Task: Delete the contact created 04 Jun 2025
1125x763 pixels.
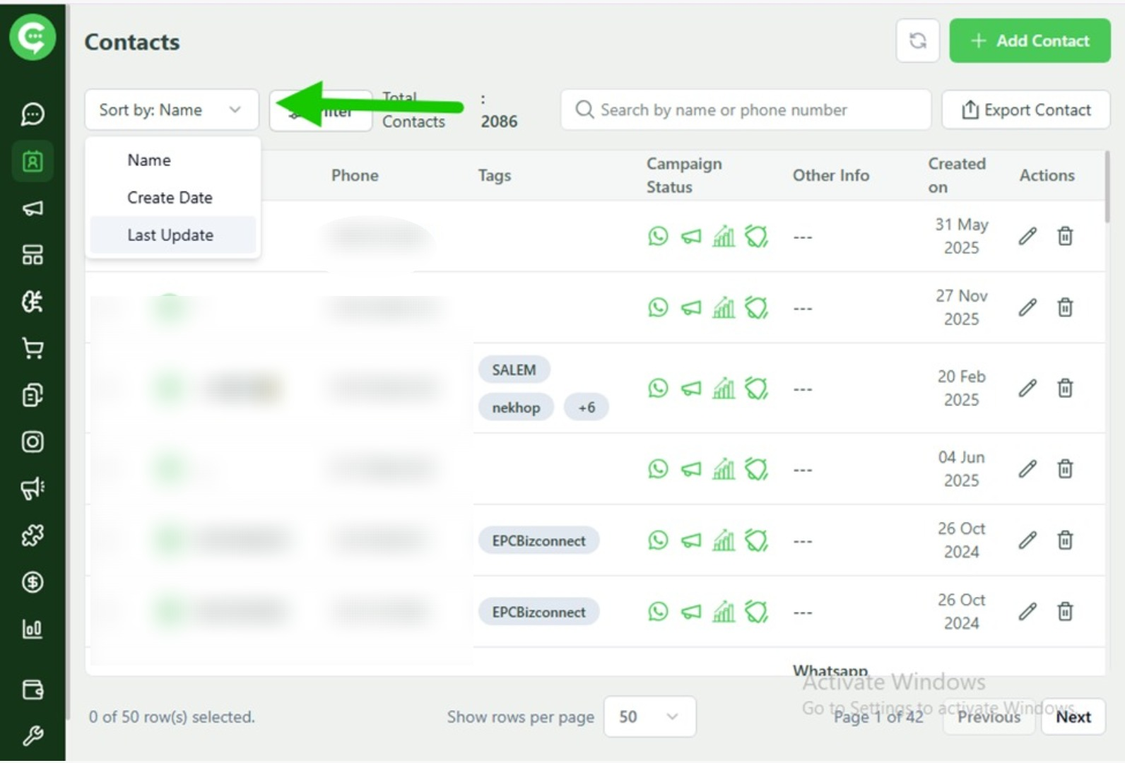Action: point(1065,469)
